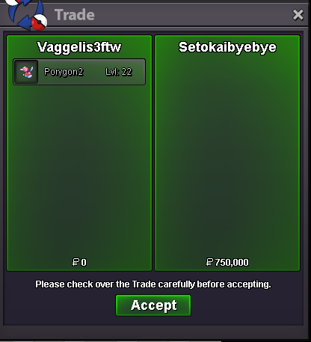Viewport: 311px width, 342px height.
Task: Accept the trade
Action: pos(153,305)
